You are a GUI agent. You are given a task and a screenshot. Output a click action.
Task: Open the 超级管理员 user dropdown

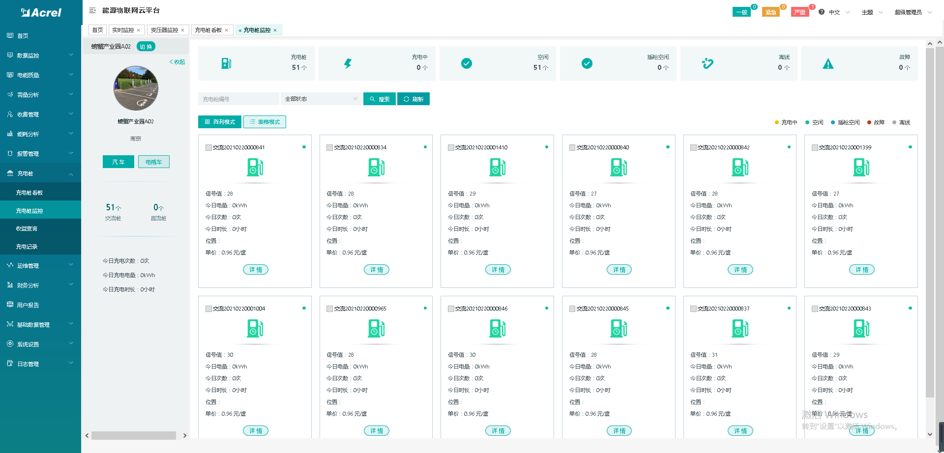pyautogui.click(x=912, y=12)
